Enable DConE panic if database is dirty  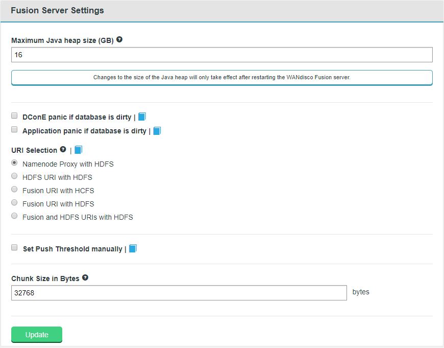(x=14, y=115)
